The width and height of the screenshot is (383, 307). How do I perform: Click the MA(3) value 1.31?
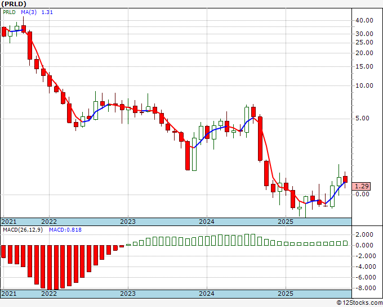click(47, 12)
